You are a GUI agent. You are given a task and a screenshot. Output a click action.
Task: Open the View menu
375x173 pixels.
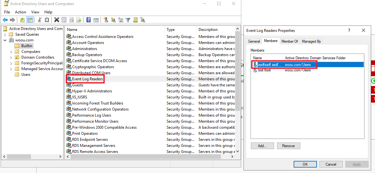(35, 12)
